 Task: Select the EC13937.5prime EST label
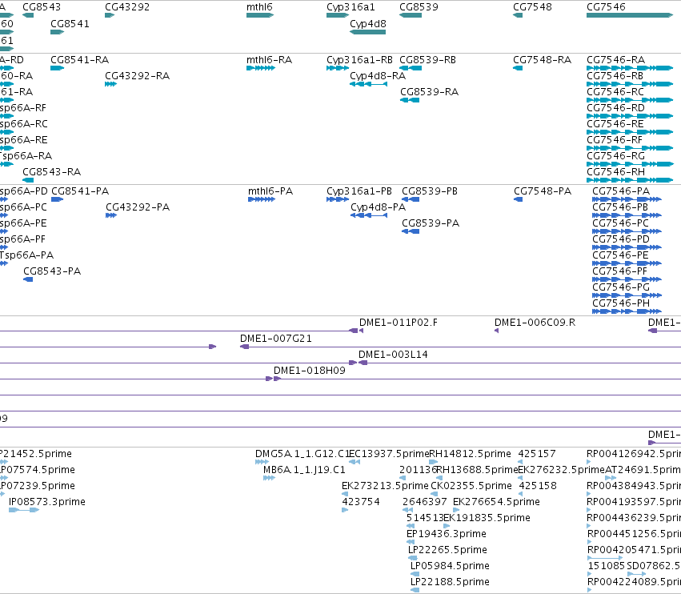[389, 454]
